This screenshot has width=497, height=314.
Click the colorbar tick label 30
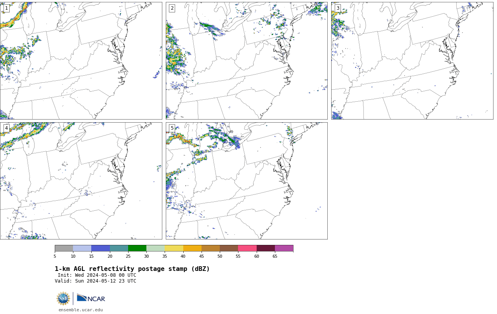pos(146,256)
